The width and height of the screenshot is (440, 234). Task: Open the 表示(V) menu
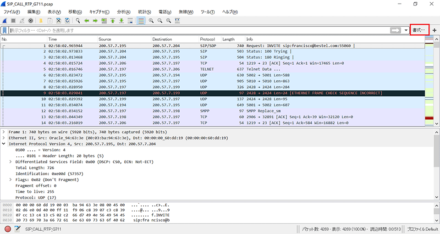coord(54,12)
